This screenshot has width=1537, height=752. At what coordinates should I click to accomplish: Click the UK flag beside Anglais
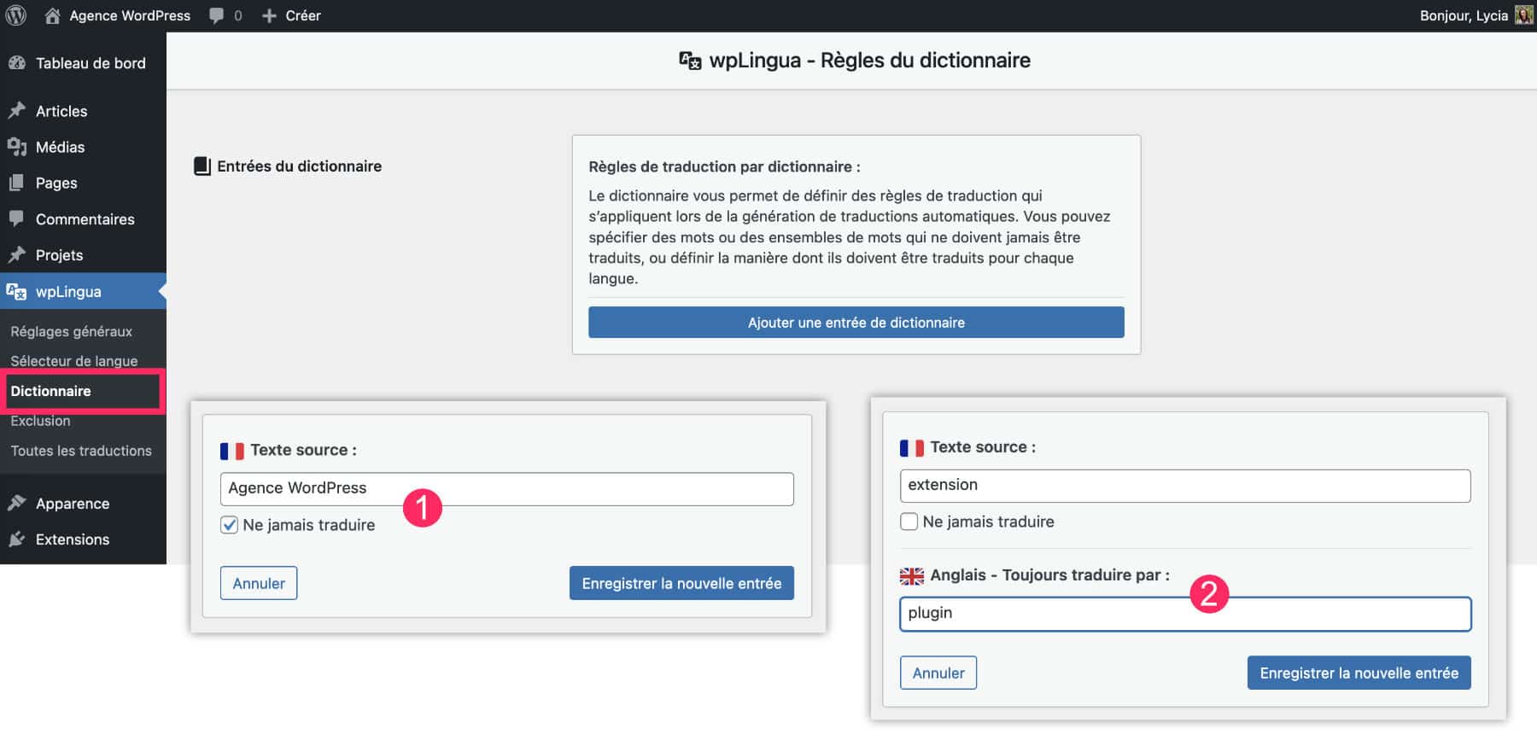click(911, 576)
